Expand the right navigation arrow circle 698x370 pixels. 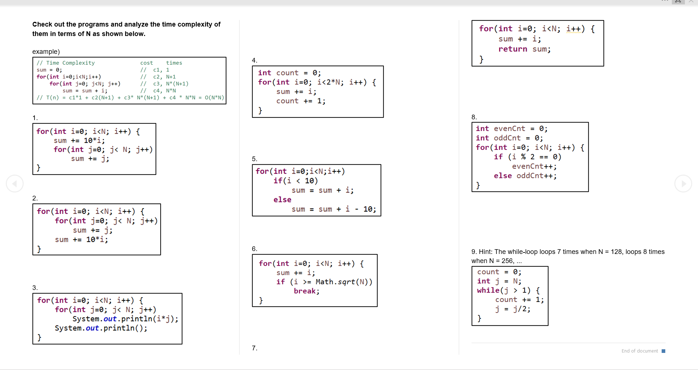point(683,184)
